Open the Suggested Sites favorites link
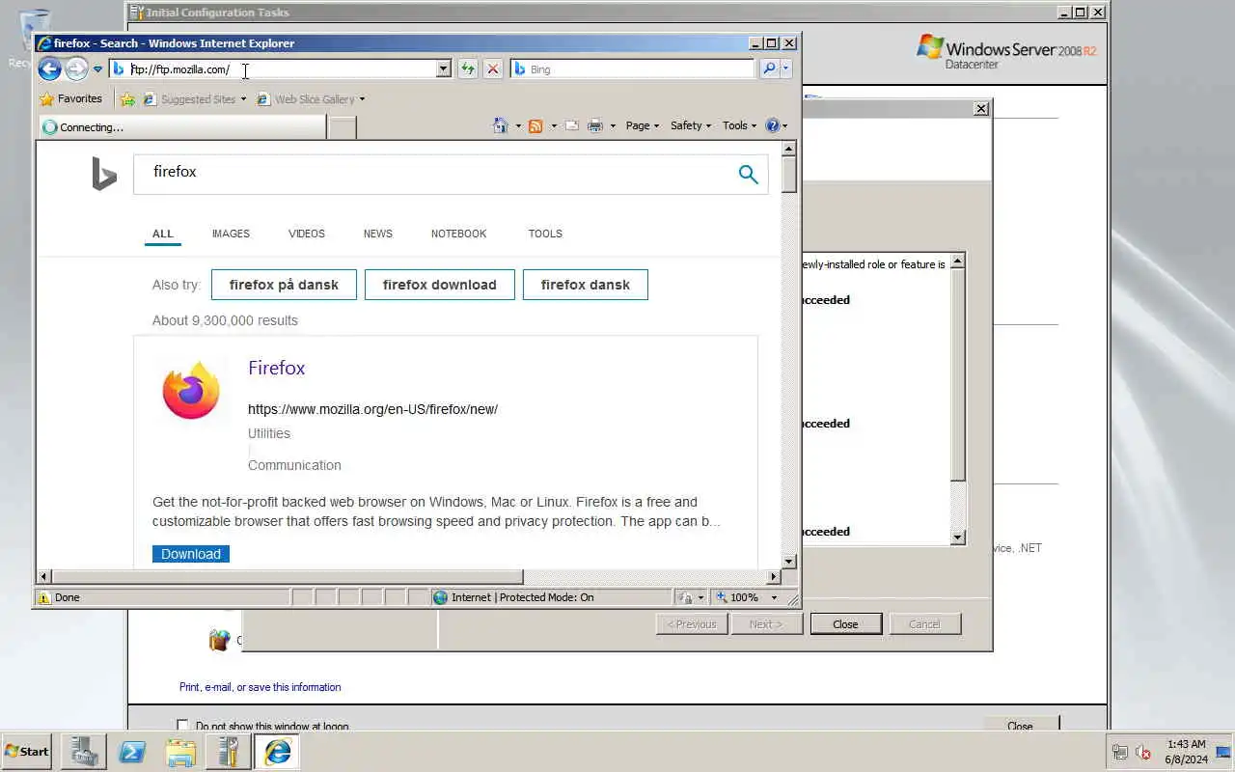The image size is (1235, 772). tap(196, 98)
